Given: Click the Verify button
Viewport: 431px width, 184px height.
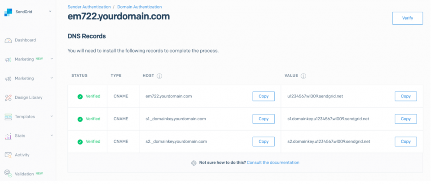Looking at the screenshot, I should coord(407,18).
